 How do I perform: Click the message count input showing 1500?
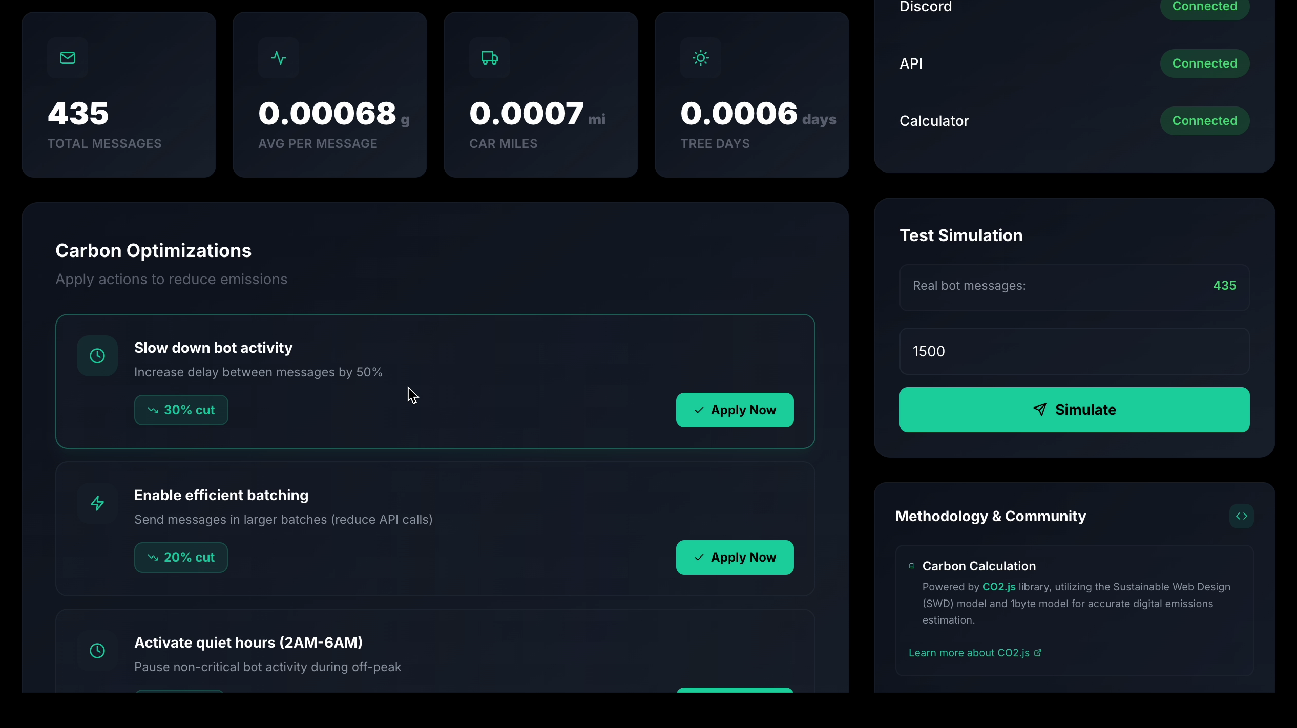tap(1074, 351)
